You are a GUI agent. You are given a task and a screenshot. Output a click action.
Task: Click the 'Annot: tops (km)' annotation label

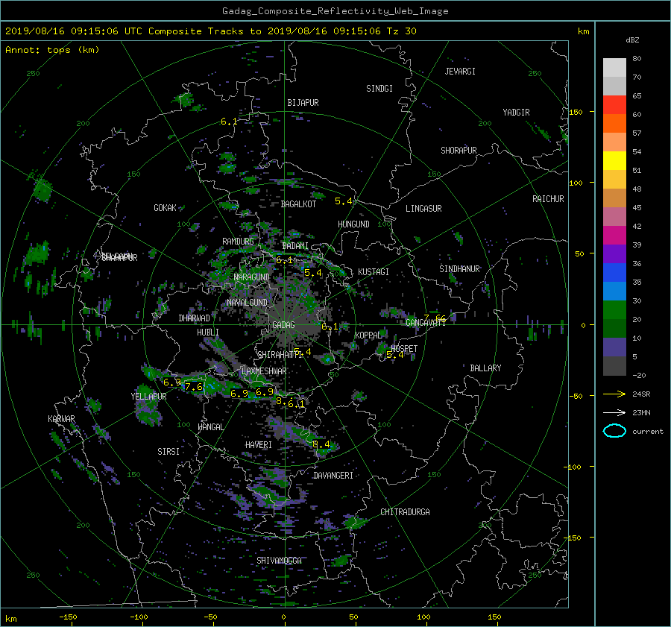click(x=52, y=50)
